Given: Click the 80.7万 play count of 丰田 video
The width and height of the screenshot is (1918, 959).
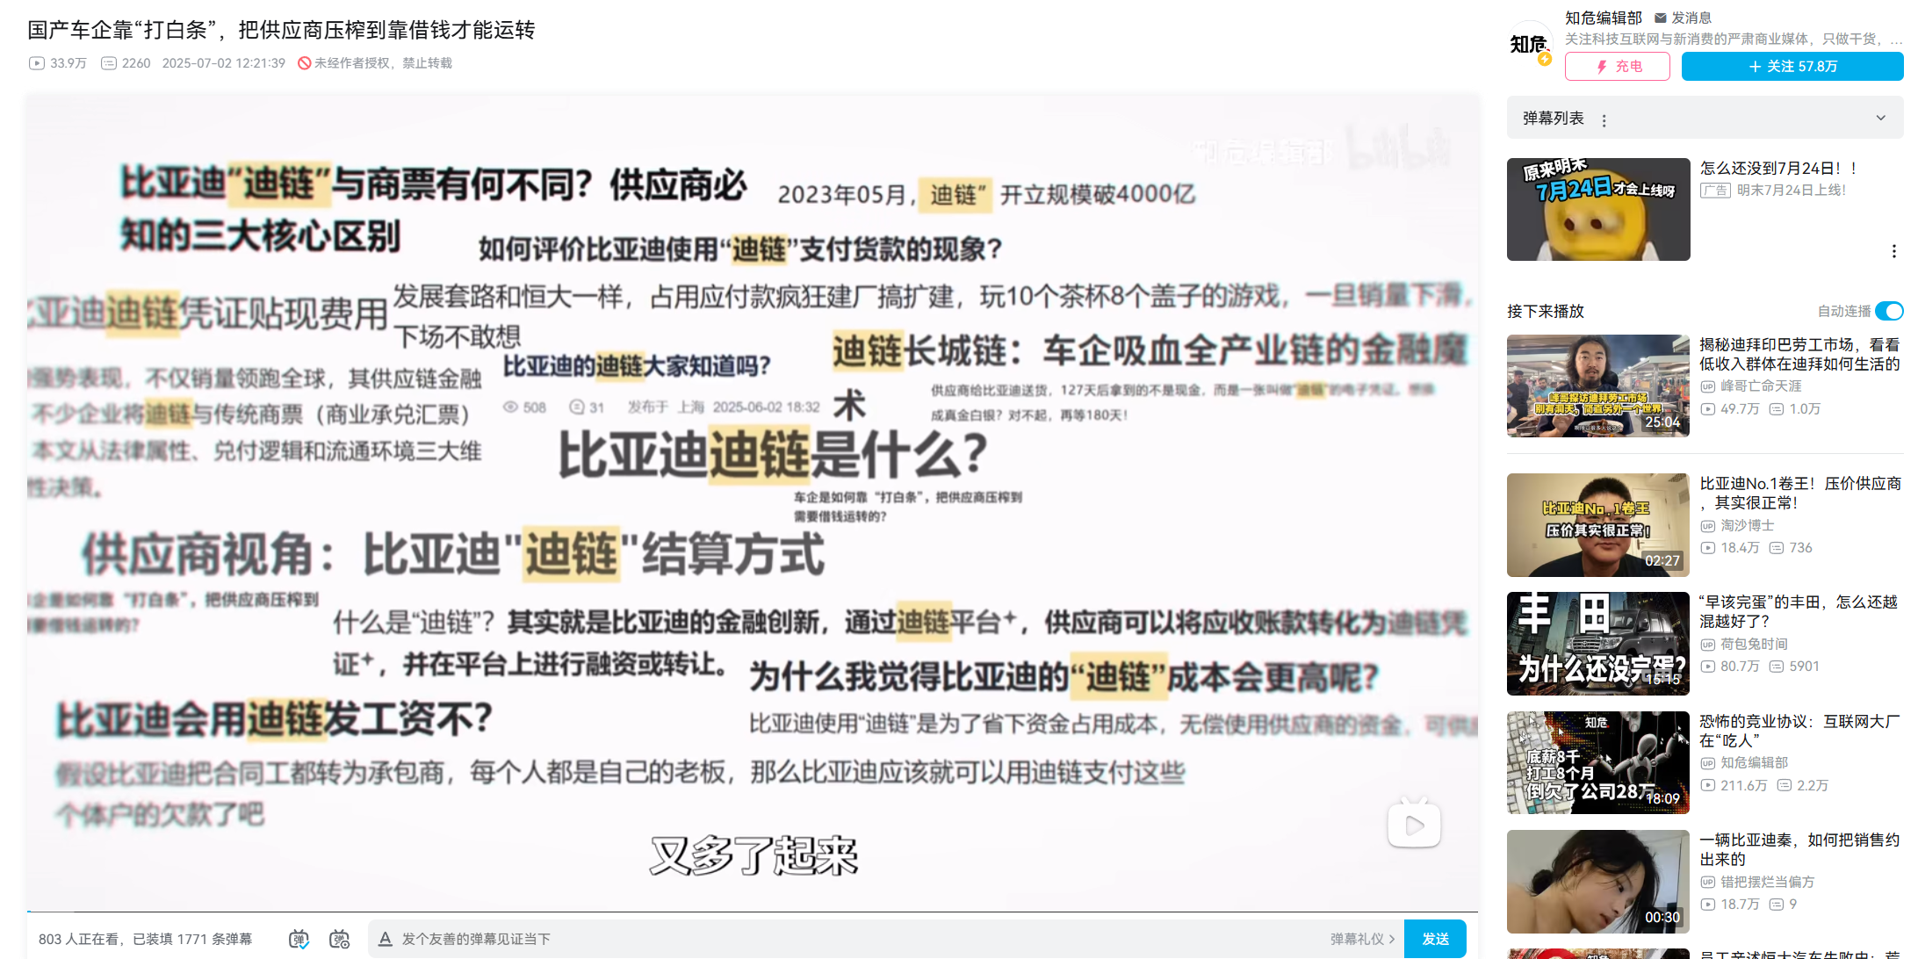Looking at the screenshot, I should (x=1730, y=667).
